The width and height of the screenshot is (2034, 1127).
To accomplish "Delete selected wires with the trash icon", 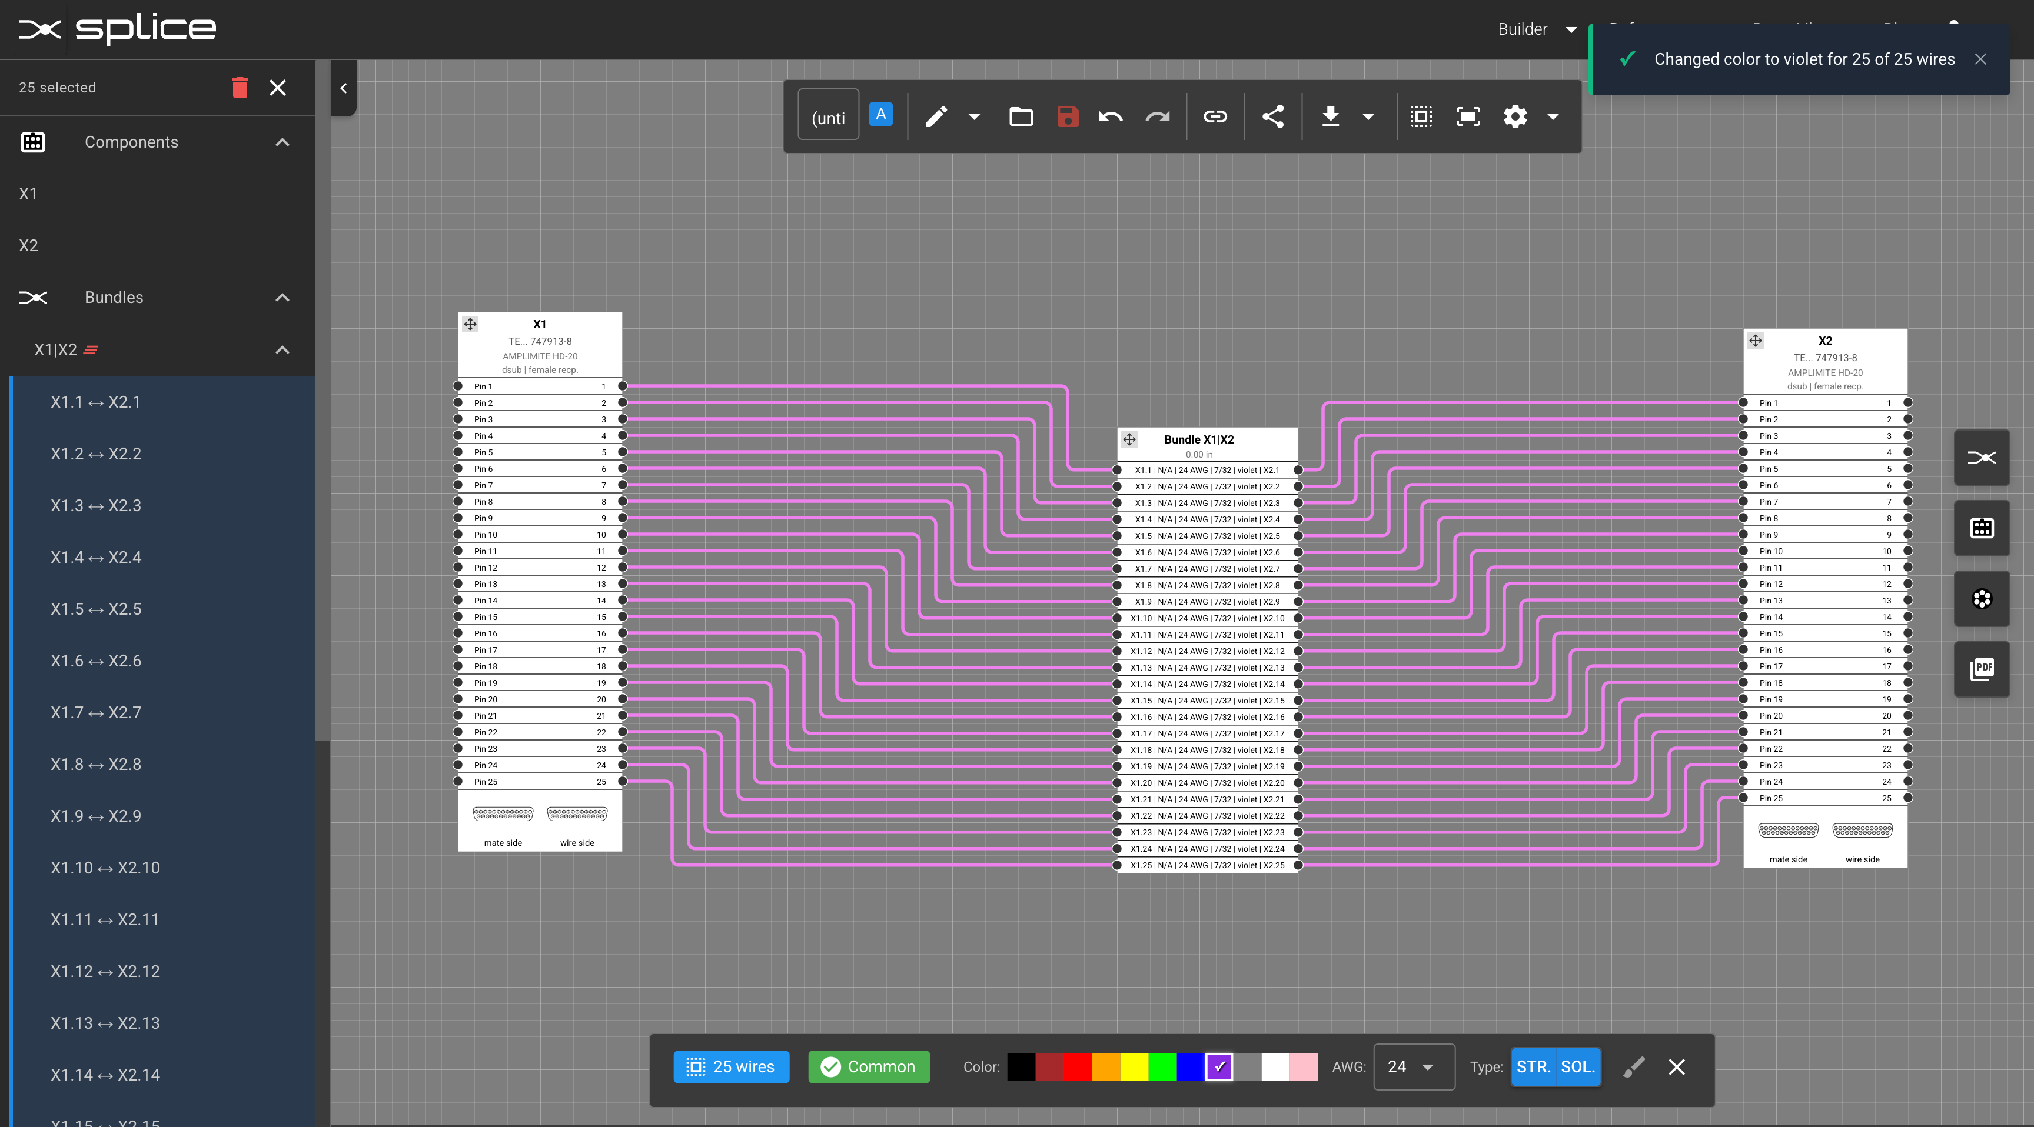I will [240, 88].
